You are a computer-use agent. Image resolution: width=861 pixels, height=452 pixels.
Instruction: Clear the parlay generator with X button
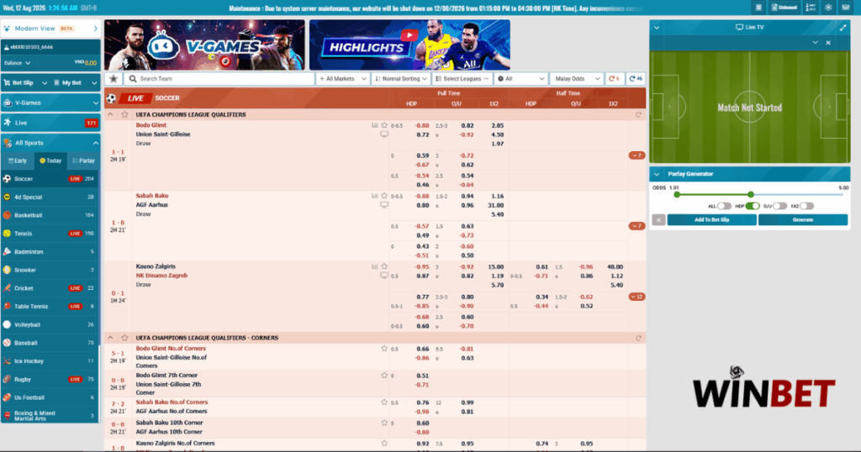[x=658, y=220]
